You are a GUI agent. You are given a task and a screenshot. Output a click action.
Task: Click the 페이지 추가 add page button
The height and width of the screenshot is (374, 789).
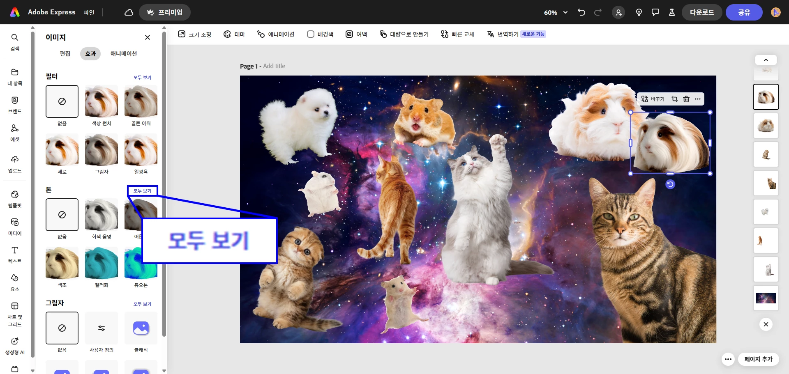(x=759, y=359)
